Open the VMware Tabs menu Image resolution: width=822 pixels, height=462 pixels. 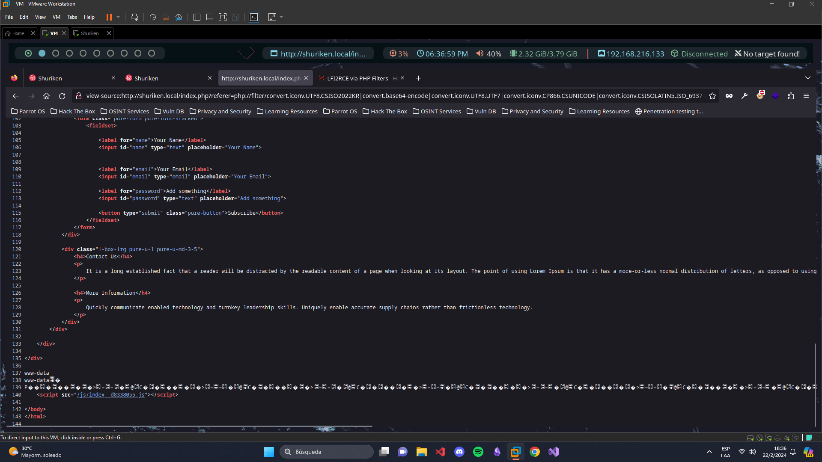coord(72,17)
